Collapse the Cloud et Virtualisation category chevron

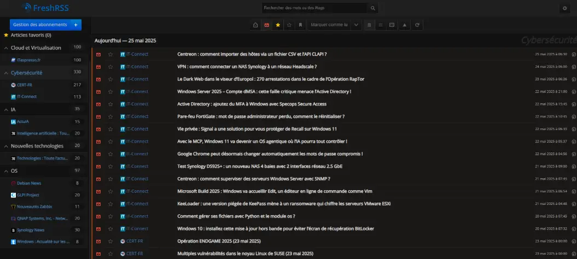pyautogui.click(x=6, y=48)
